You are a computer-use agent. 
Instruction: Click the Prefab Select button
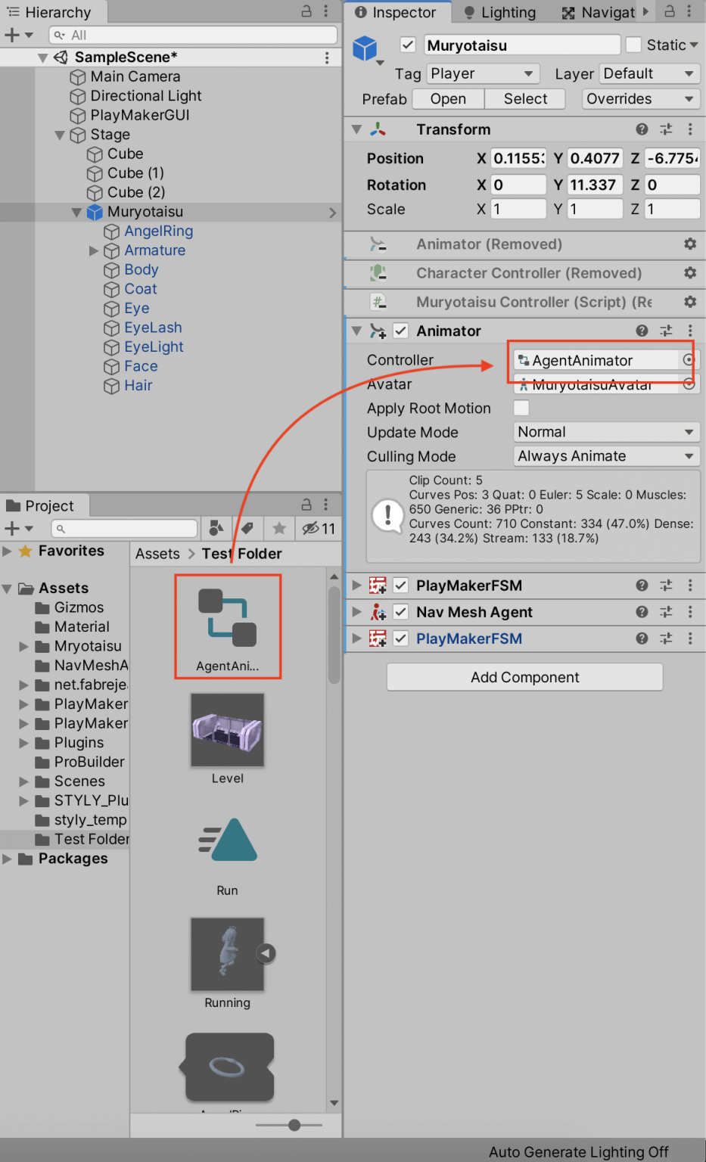524,98
